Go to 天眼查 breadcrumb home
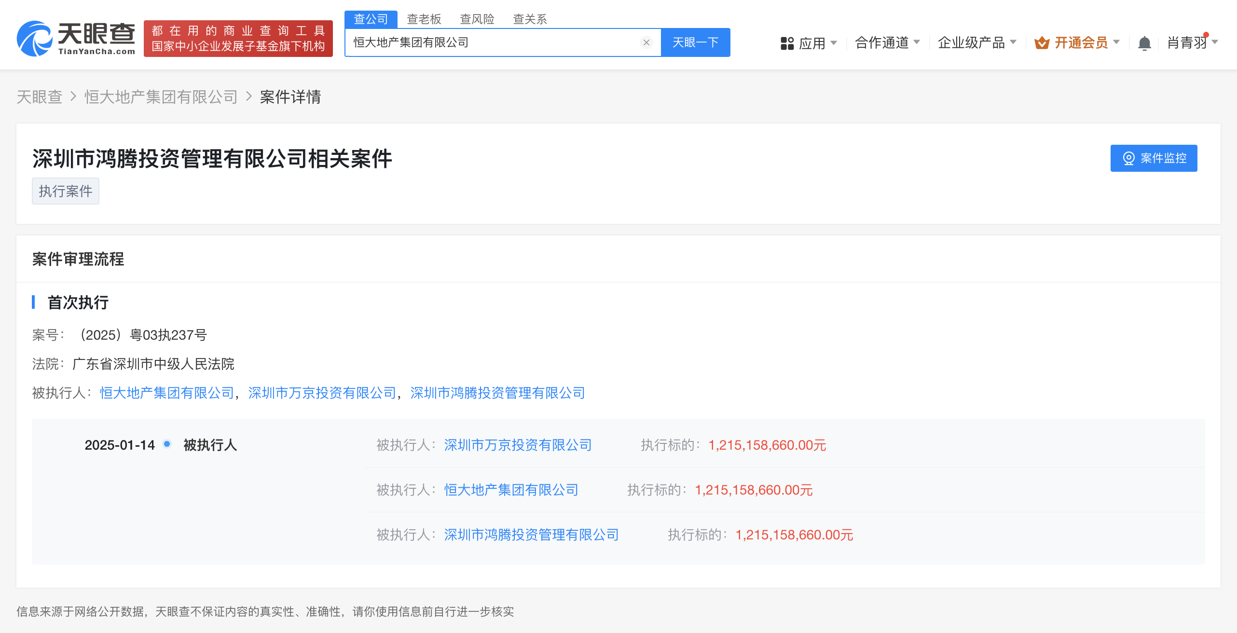The height and width of the screenshot is (633, 1237). (x=40, y=97)
